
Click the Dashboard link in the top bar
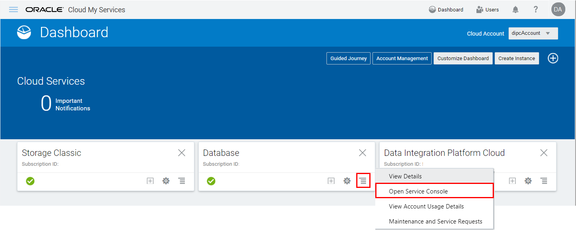click(446, 9)
